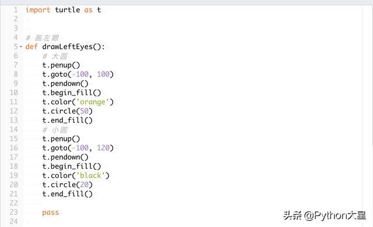Viewport: 373px width, 227px height.
Task: Click the second t.end_fill() call
Action: [x=68, y=194]
